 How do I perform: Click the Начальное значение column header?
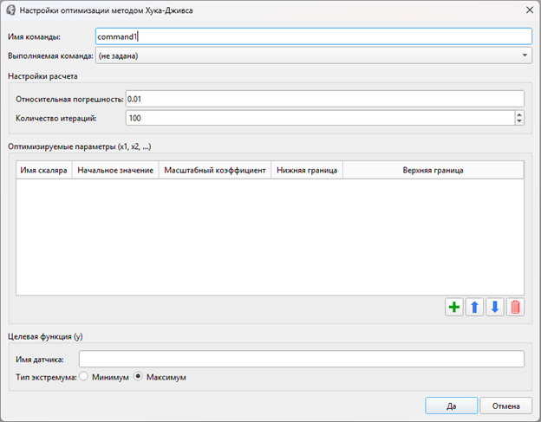(x=115, y=171)
